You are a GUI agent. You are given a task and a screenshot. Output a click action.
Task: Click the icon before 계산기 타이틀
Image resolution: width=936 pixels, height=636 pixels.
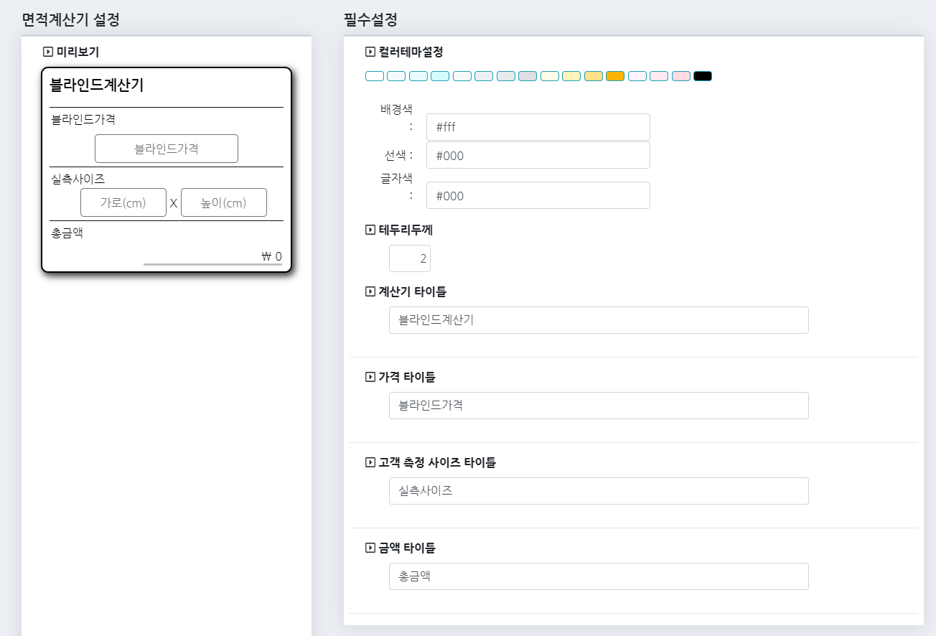tap(370, 291)
